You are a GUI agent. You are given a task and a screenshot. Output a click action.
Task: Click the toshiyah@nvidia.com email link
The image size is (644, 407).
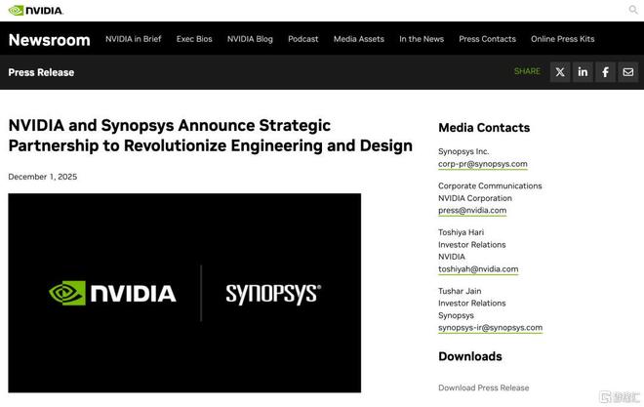(478, 269)
